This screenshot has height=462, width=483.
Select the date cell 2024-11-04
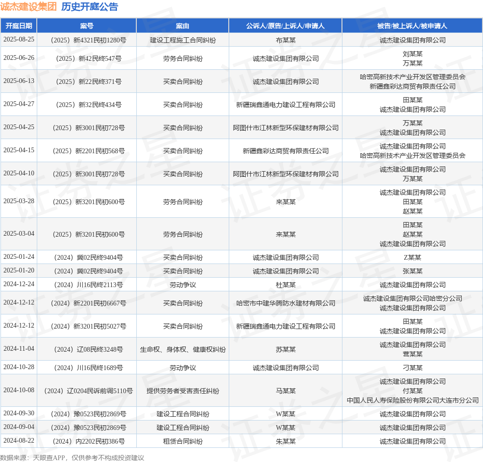click(19, 349)
